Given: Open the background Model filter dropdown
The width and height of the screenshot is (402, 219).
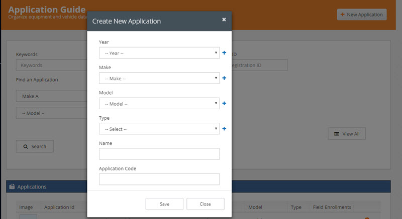Looking at the screenshot, I should 52,113.
